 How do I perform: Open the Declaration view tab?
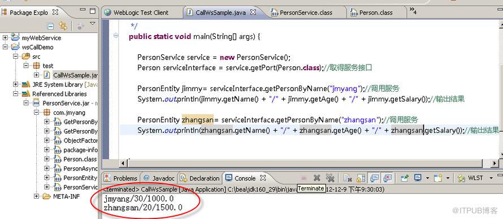click(x=200, y=178)
